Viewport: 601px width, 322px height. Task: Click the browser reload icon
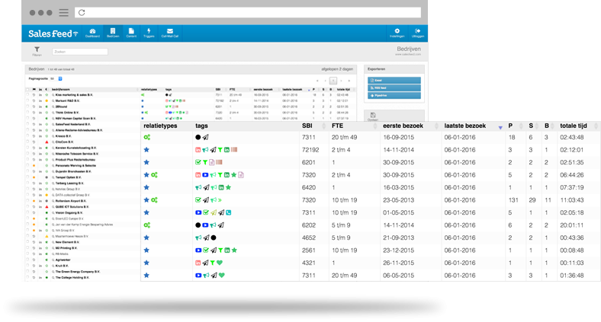click(x=82, y=13)
